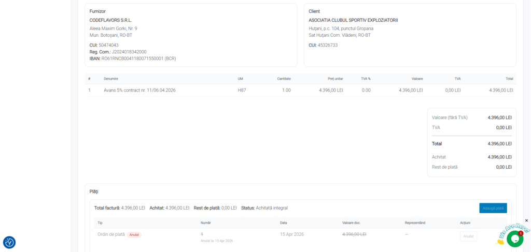Click the 'Preț unitar' column header

click(x=335, y=79)
